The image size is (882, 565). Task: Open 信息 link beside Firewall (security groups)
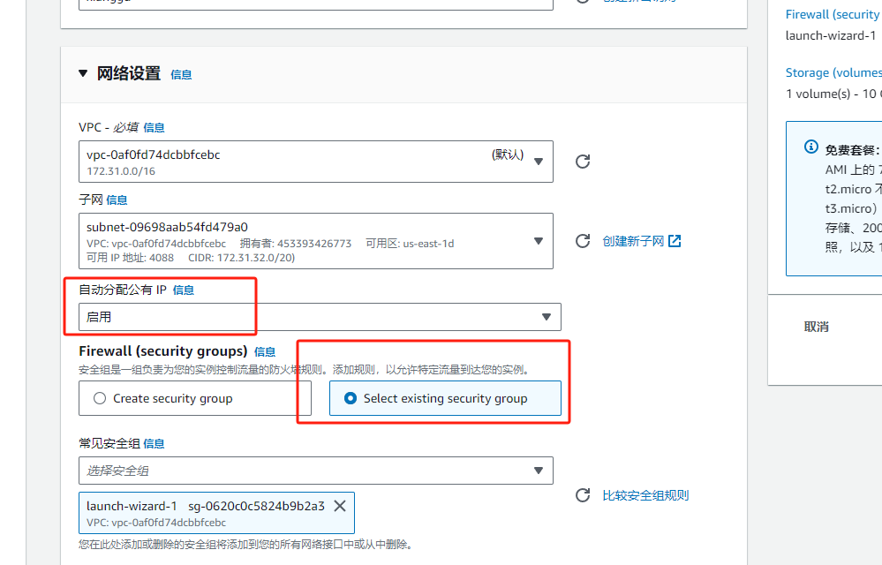(265, 352)
